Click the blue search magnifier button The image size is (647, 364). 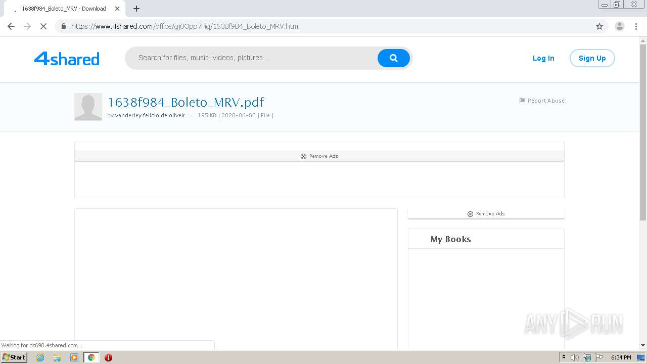tap(393, 58)
